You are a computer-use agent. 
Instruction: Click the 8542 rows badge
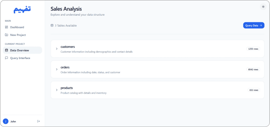tap(253, 70)
